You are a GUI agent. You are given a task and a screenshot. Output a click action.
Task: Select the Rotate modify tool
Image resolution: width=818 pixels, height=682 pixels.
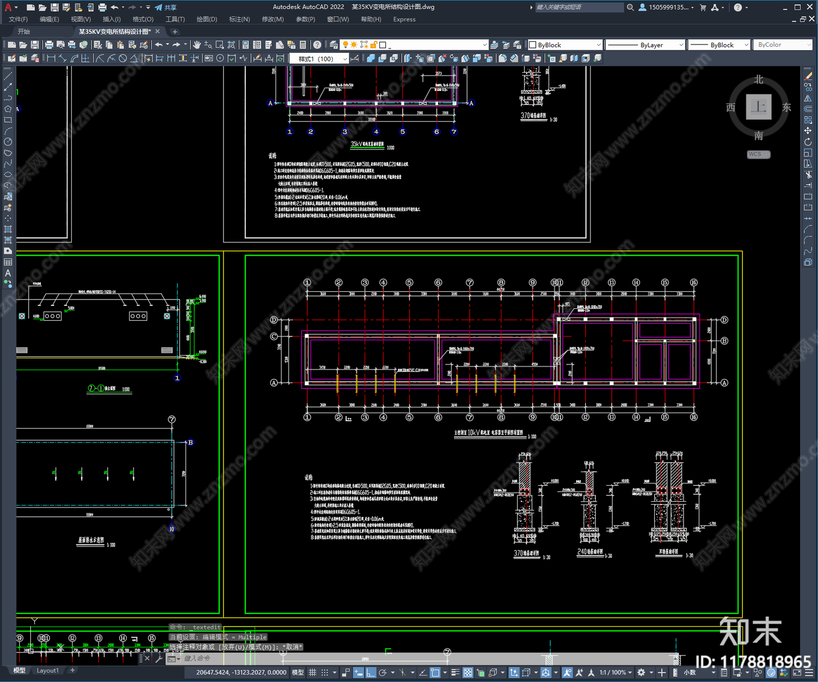click(x=808, y=142)
